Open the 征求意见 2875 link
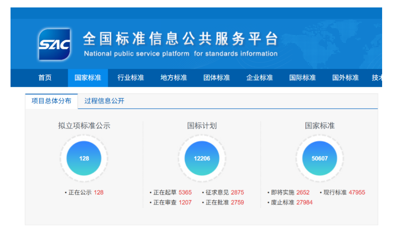Viewport: 401px width, 236px height. [223, 192]
